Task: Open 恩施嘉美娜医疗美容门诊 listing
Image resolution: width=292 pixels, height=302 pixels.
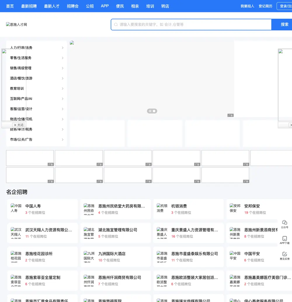Action: tap(259, 280)
